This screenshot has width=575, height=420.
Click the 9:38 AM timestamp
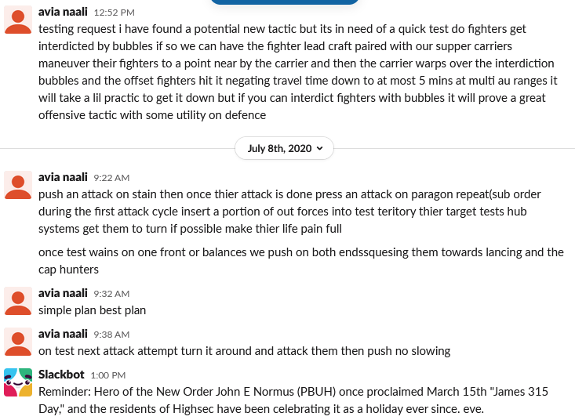[111, 335]
